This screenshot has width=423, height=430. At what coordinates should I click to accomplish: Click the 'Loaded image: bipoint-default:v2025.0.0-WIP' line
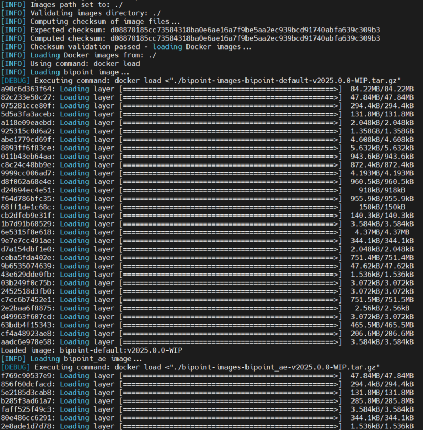(x=92, y=350)
